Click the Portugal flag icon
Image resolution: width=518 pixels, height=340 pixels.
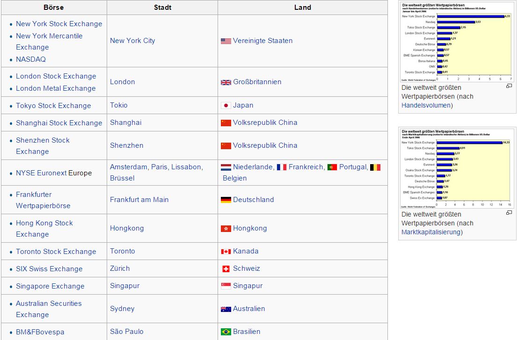[332, 167]
